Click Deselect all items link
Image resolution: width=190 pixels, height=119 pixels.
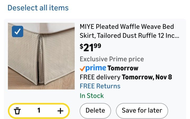(38, 8)
